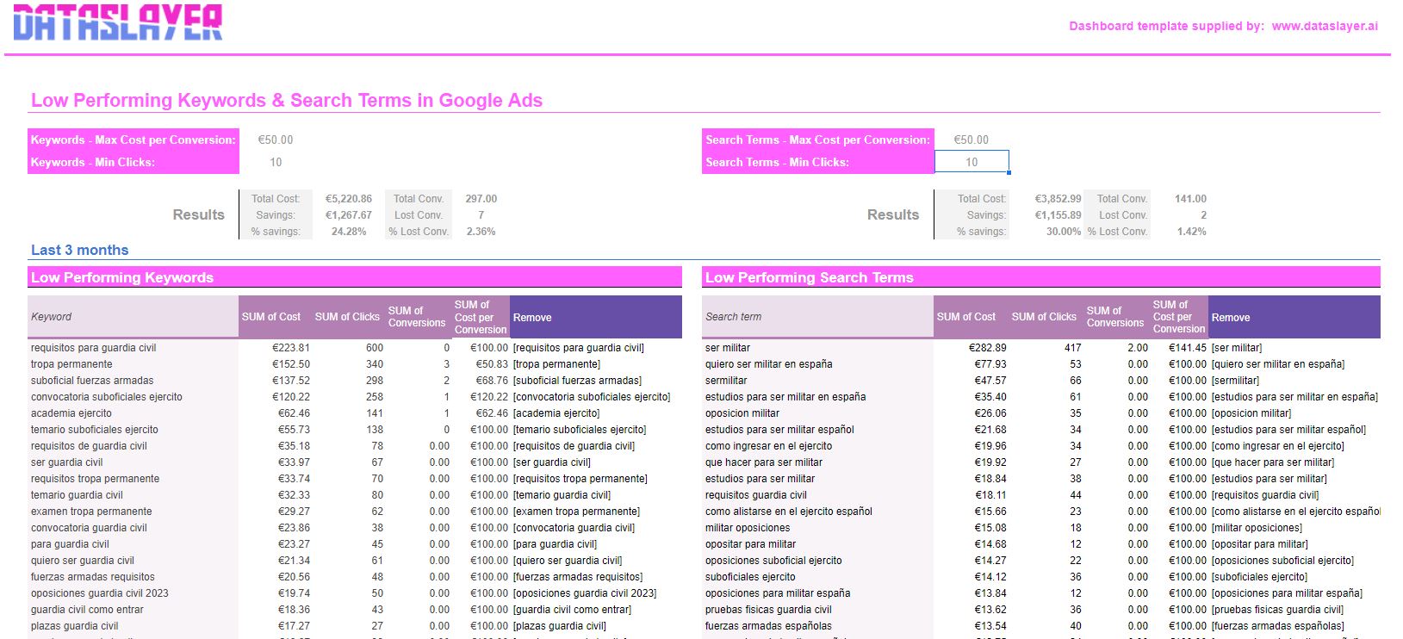Select the 'requisitos para guardia civil' keyword cell
The width and height of the screenshot is (1403, 639).
pos(94,348)
